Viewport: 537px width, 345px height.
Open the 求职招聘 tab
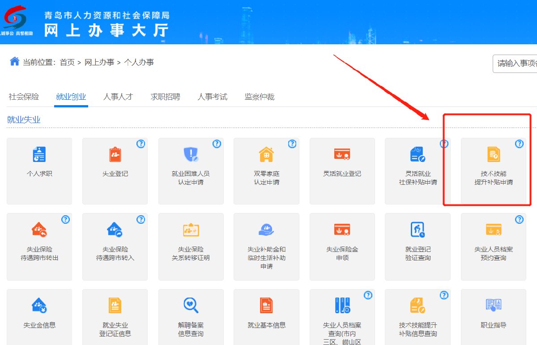[165, 97]
